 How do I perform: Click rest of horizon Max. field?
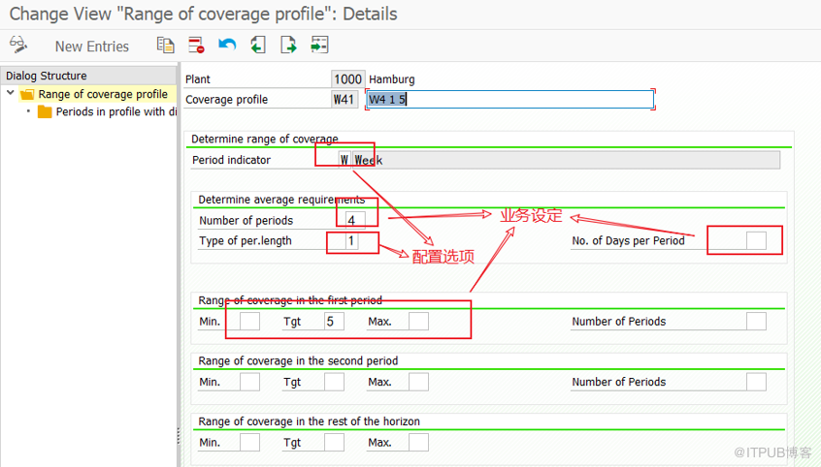pos(417,443)
